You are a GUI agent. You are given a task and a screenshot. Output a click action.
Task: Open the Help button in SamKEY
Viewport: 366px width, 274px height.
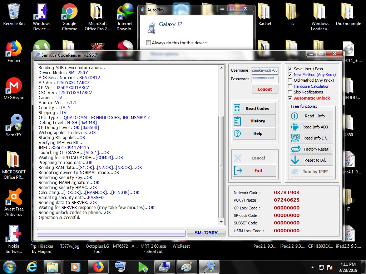click(x=254, y=133)
